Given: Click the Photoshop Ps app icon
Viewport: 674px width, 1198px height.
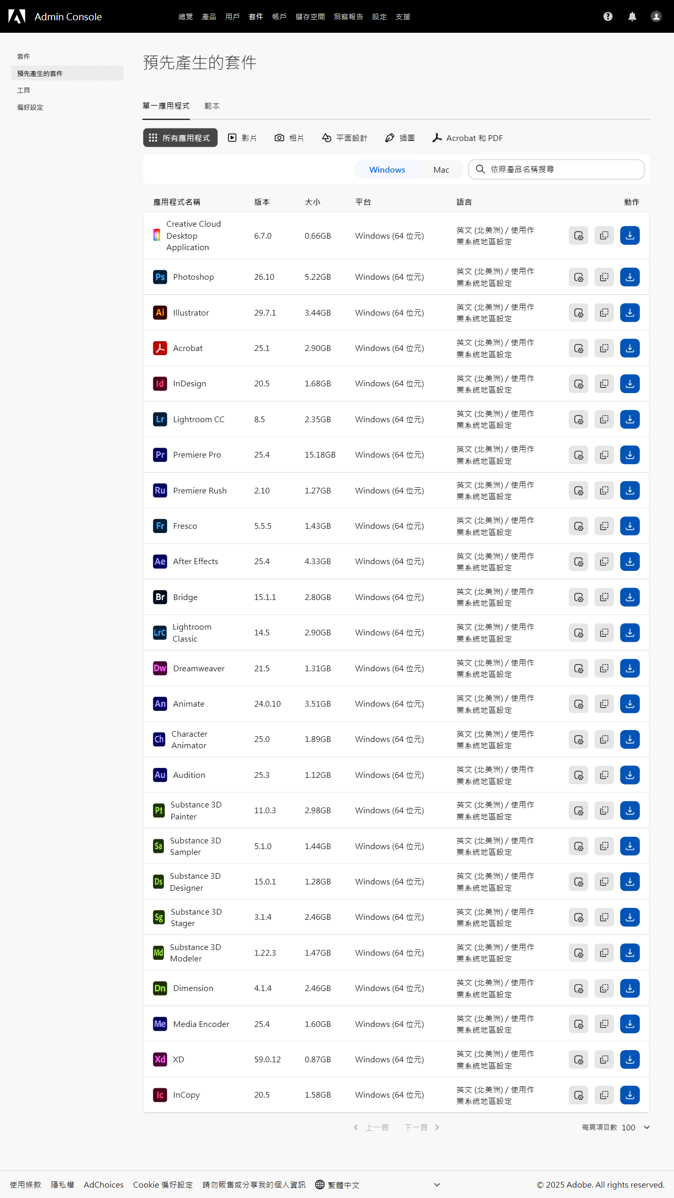Looking at the screenshot, I should pos(160,277).
